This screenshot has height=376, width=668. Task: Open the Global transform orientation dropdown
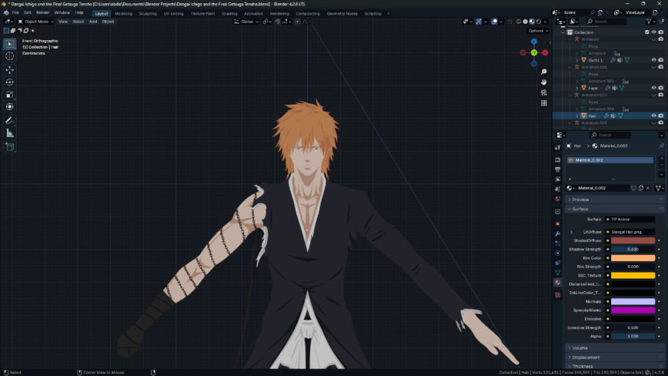click(x=246, y=22)
